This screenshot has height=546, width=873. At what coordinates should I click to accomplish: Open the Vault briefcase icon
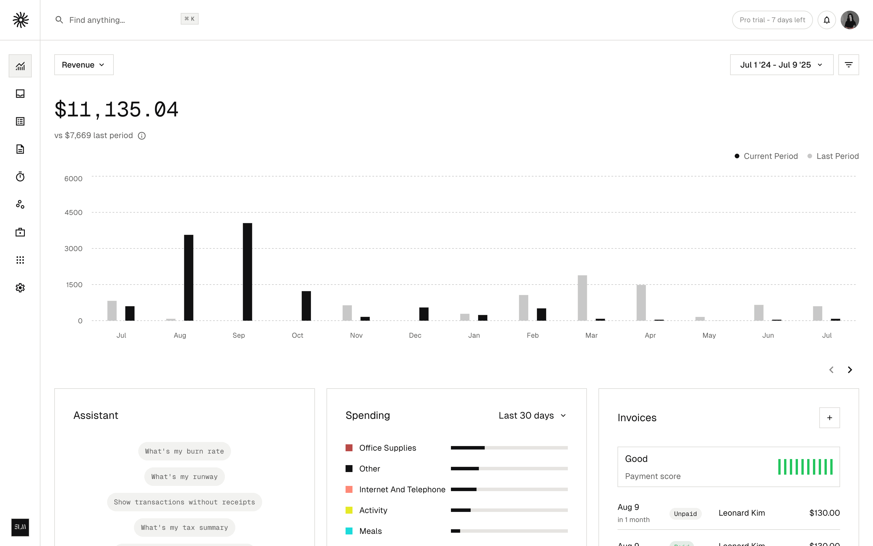tap(20, 232)
